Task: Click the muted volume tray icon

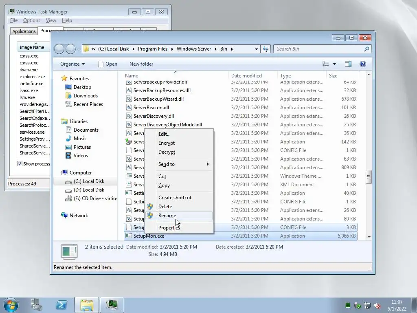Action: pos(377,305)
